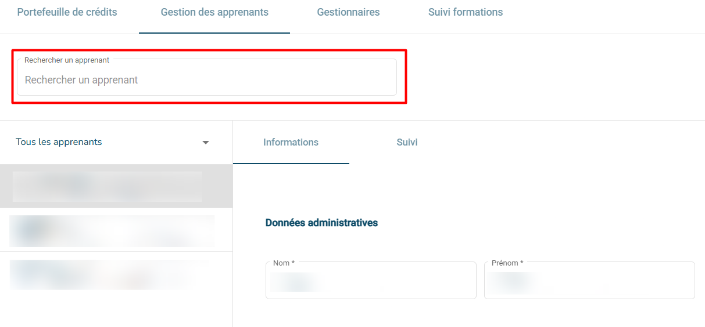Click the Prénom * field label

point(507,263)
